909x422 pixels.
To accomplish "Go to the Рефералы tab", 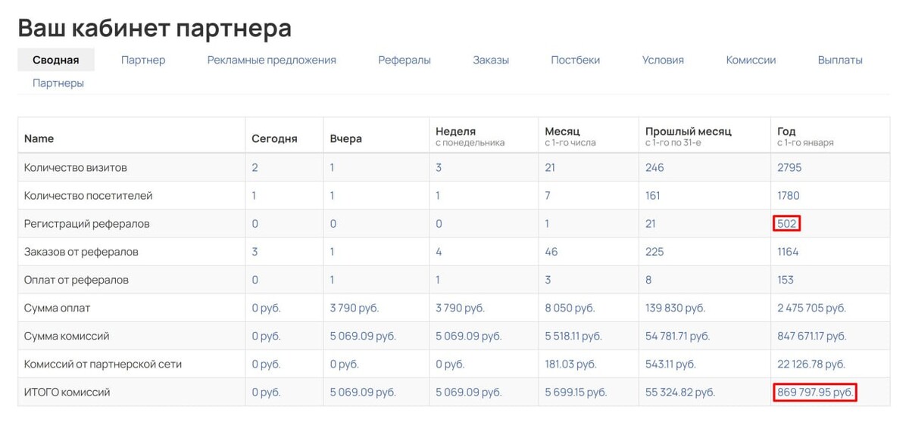I will [405, 60].
